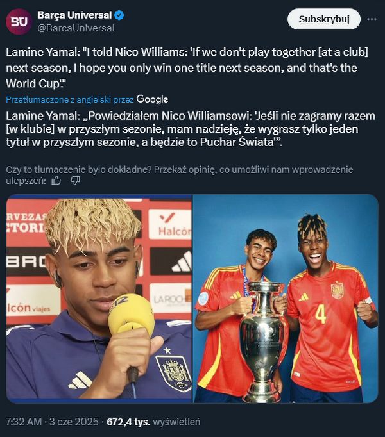Open the @BarcaUniversal handle link

click(x=76, y=28)
